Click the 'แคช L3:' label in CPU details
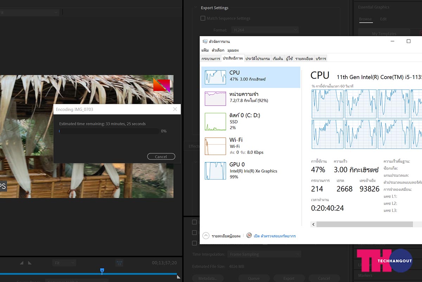422x282 pixels. tap(390, 210)
